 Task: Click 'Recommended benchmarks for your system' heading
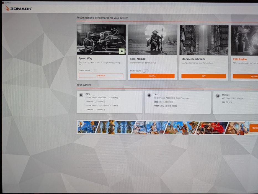click(102, 18)
